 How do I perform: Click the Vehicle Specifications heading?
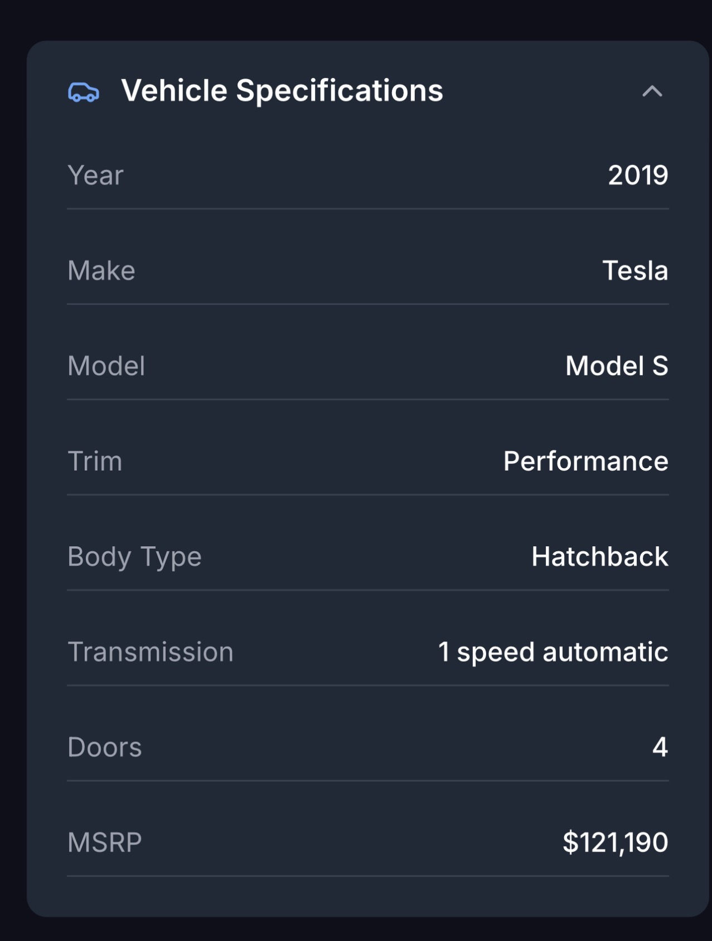tap(282, 90)
